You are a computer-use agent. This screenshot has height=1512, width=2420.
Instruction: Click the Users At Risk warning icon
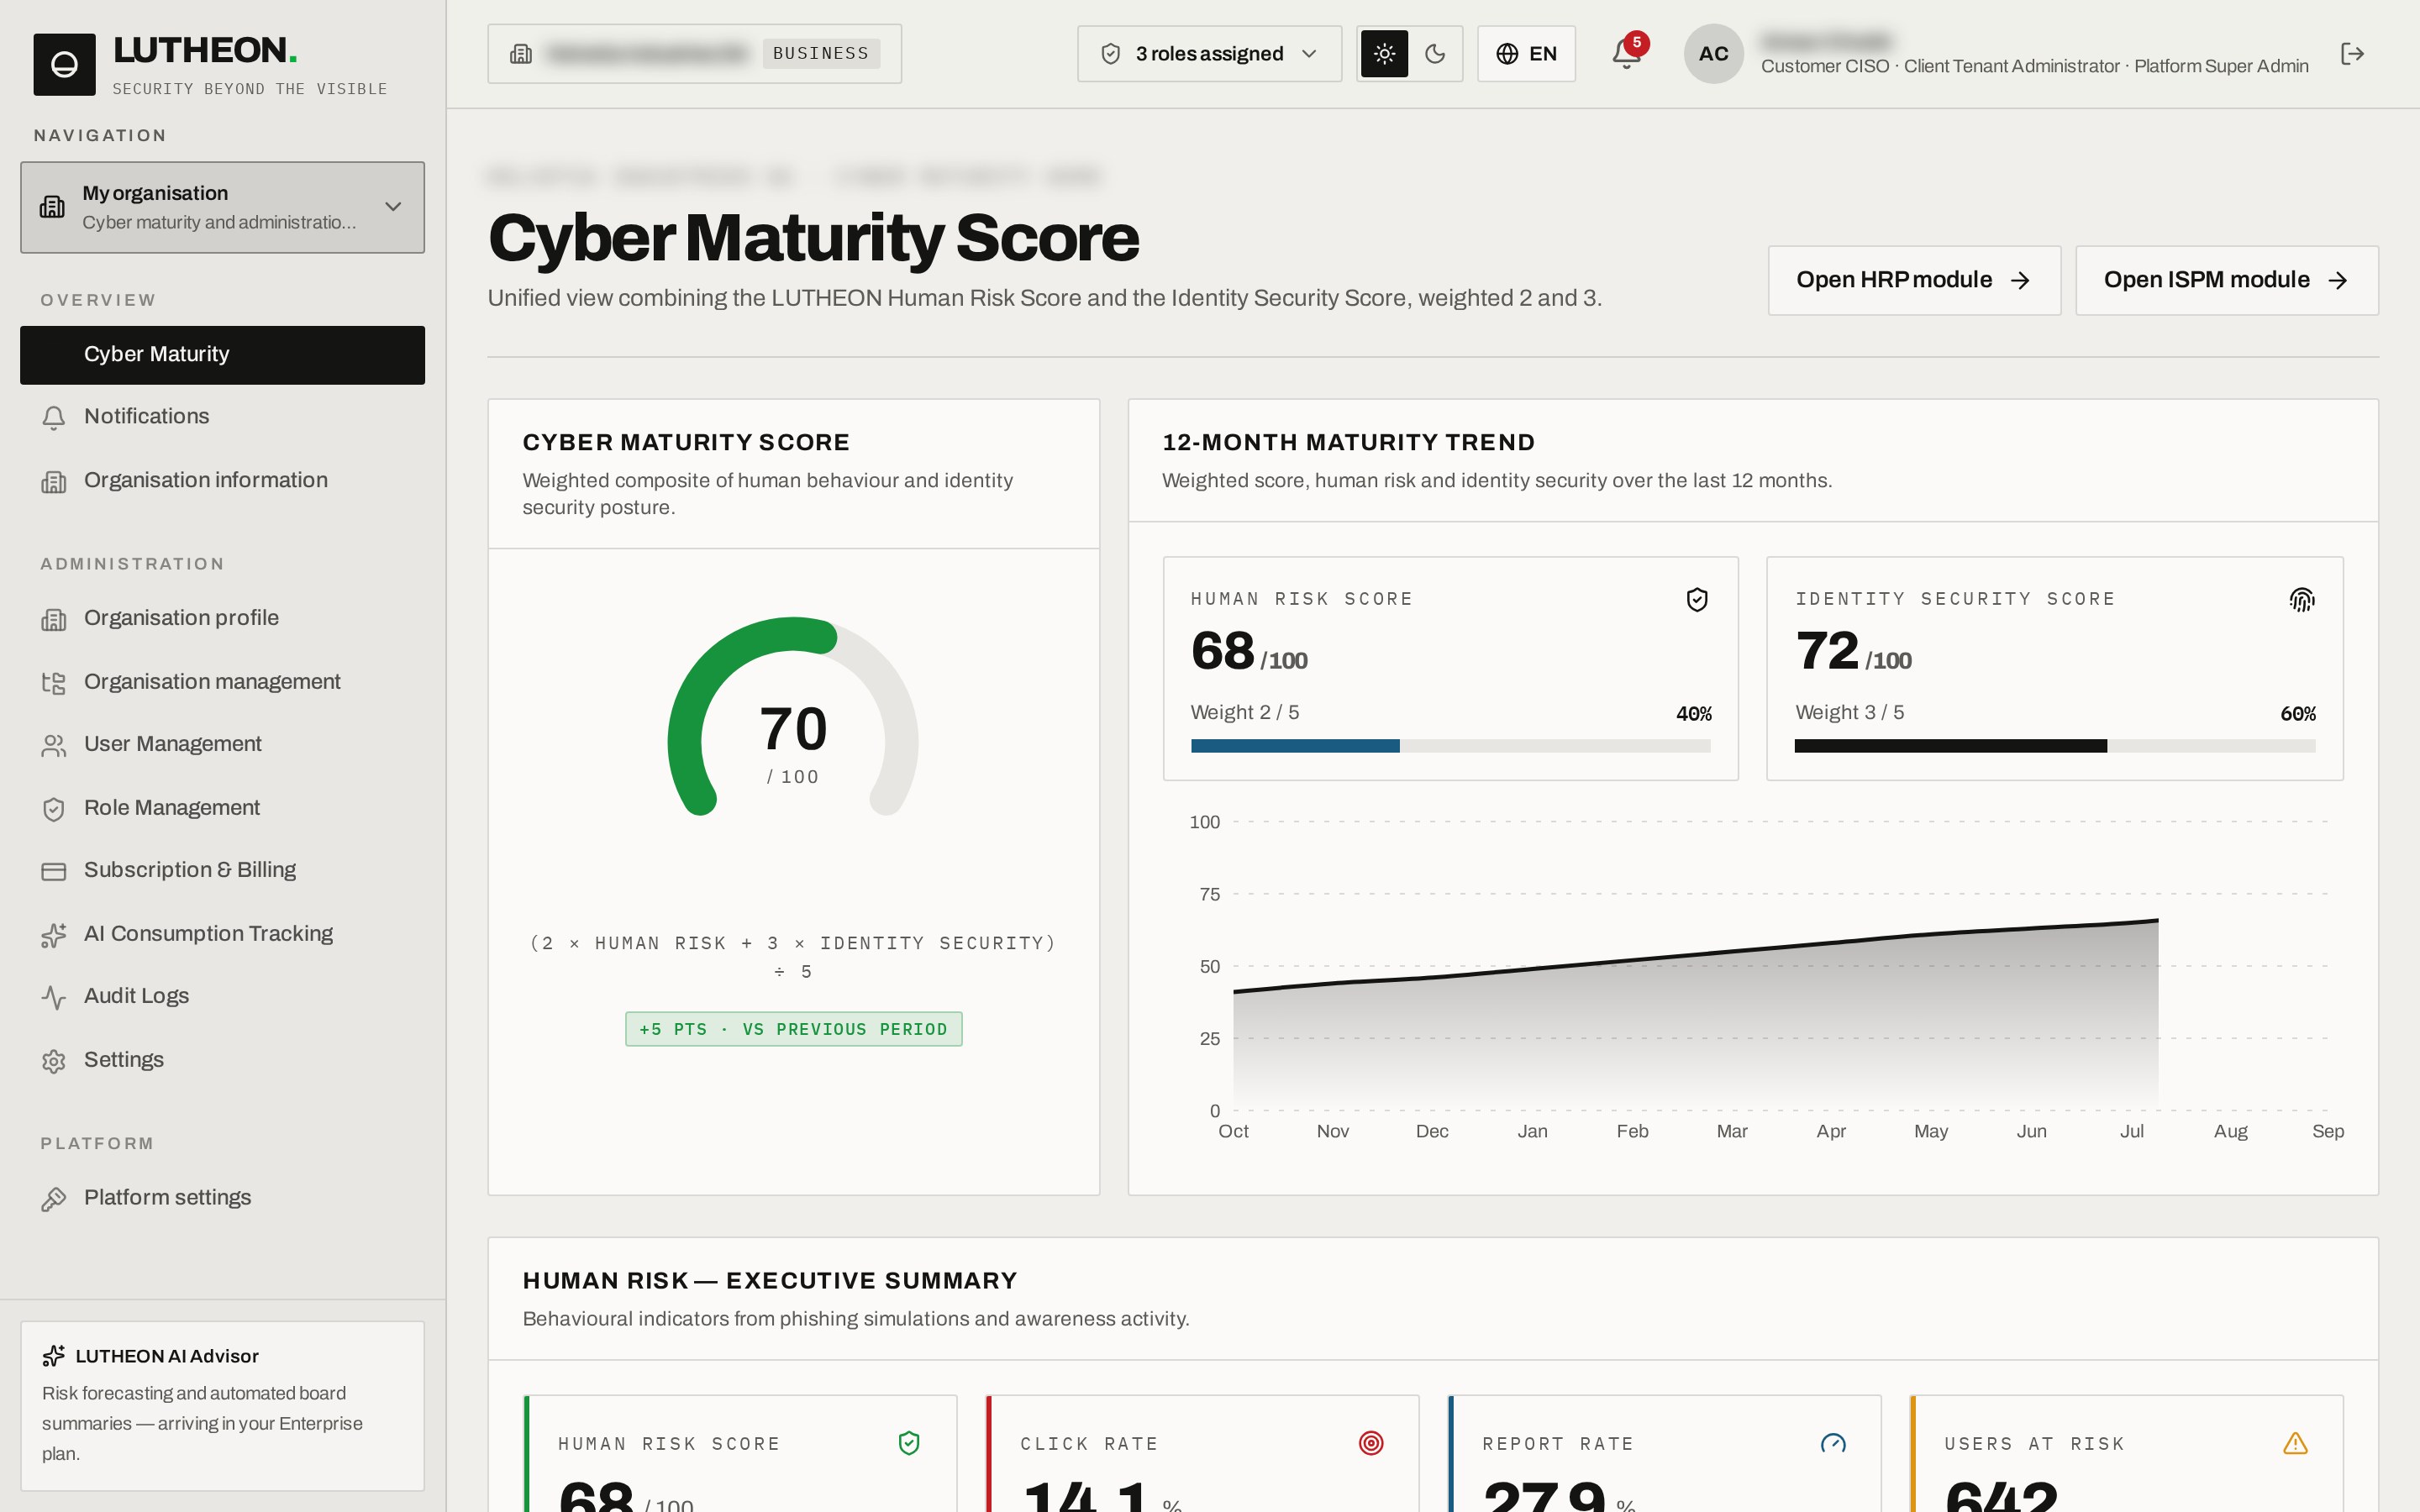(x=2295, y=1443)
